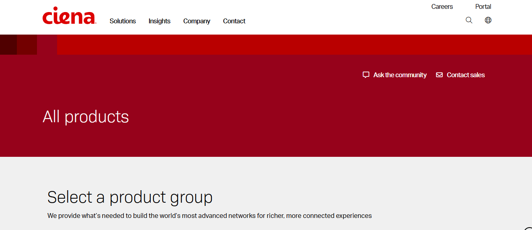
Task: Open the globe language selector
Action: (x=488, y=20)
